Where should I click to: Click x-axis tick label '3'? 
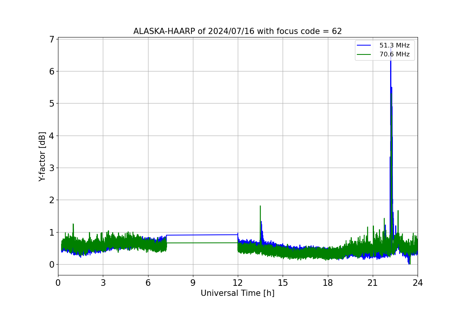point(103,283)
